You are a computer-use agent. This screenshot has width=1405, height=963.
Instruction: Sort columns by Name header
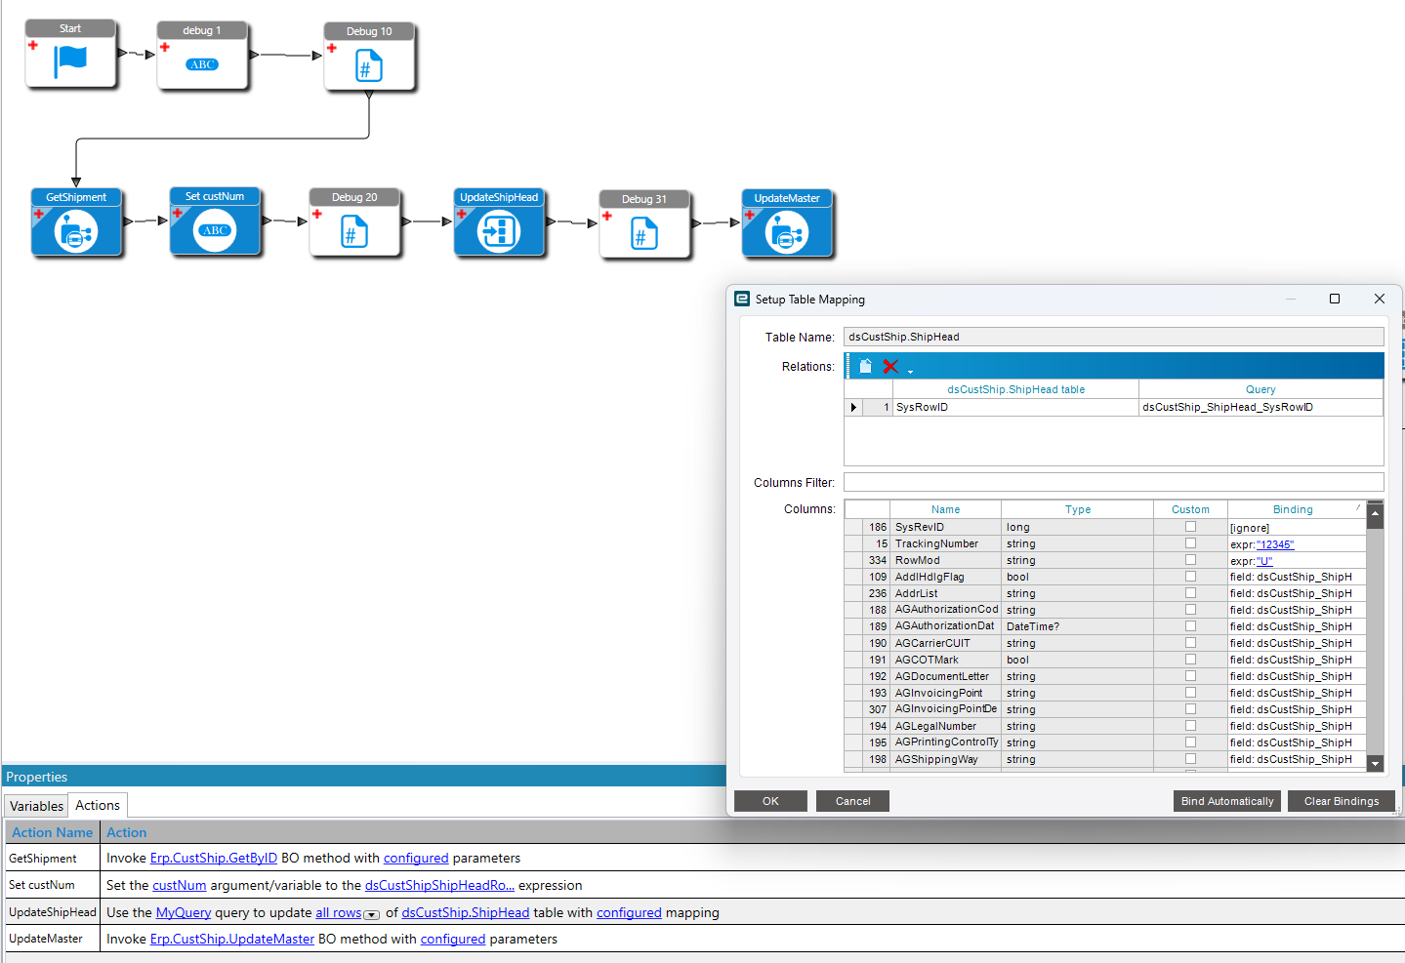(945, 509)
